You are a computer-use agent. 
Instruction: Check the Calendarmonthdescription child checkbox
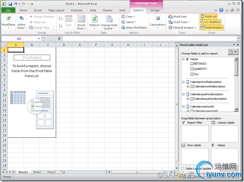192,86
